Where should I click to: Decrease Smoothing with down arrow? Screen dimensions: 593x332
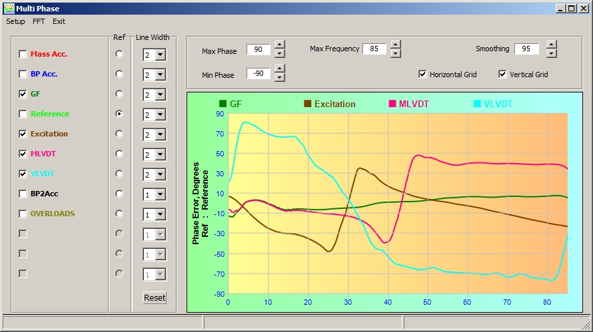click(x=552, y=54)
